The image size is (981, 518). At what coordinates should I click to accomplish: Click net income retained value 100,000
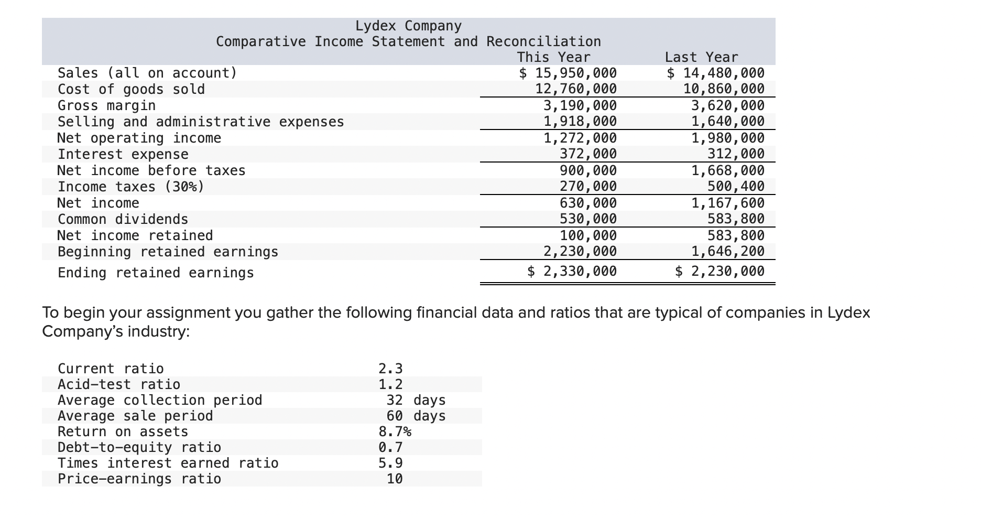(588, 235)
